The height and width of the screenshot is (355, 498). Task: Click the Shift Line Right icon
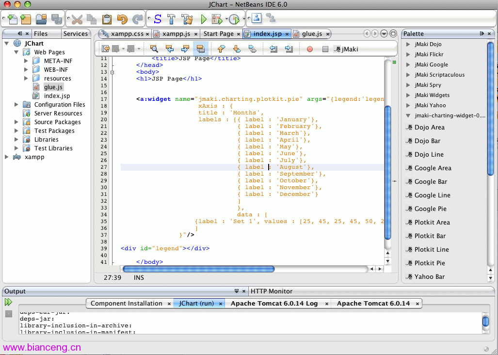pyautogui.click(x=289, y=48)
